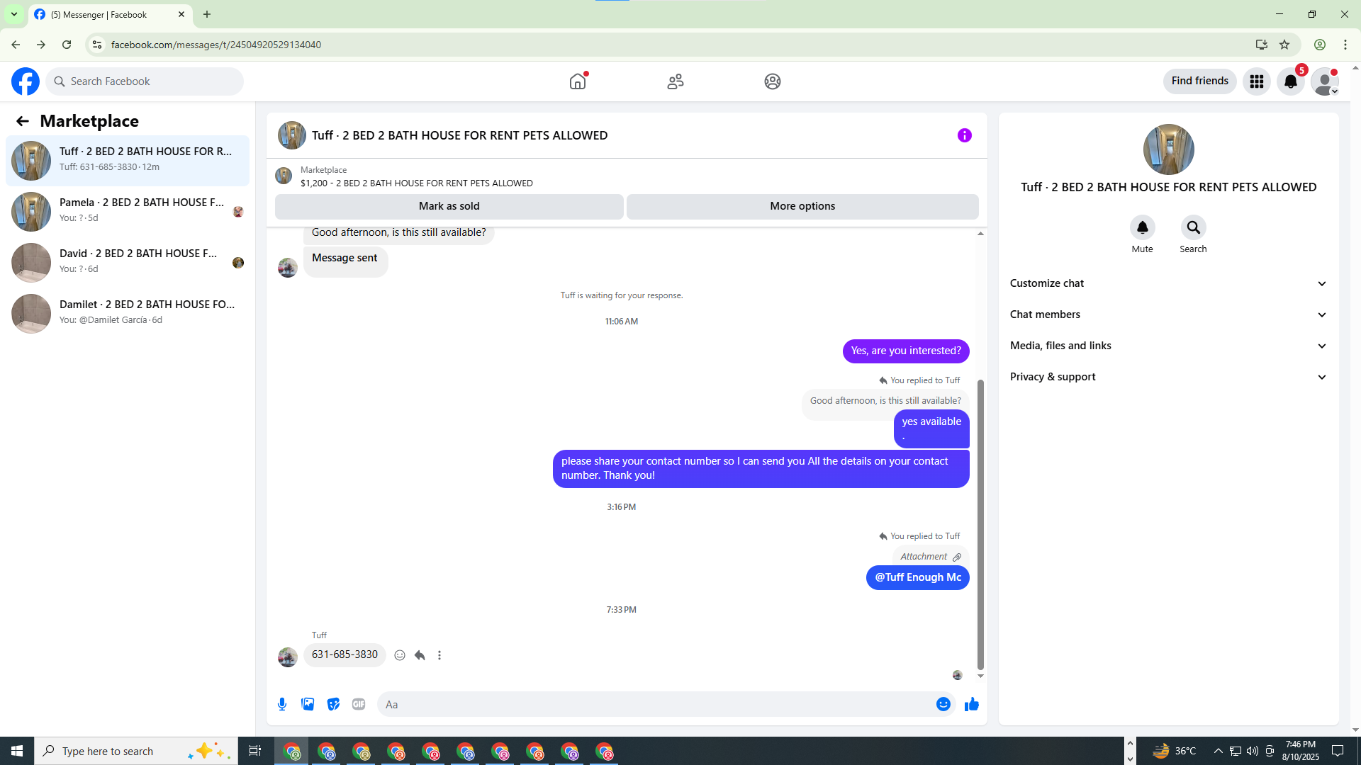
Task: Toggle the conversation information panel
Action: (x=964, y=135)
